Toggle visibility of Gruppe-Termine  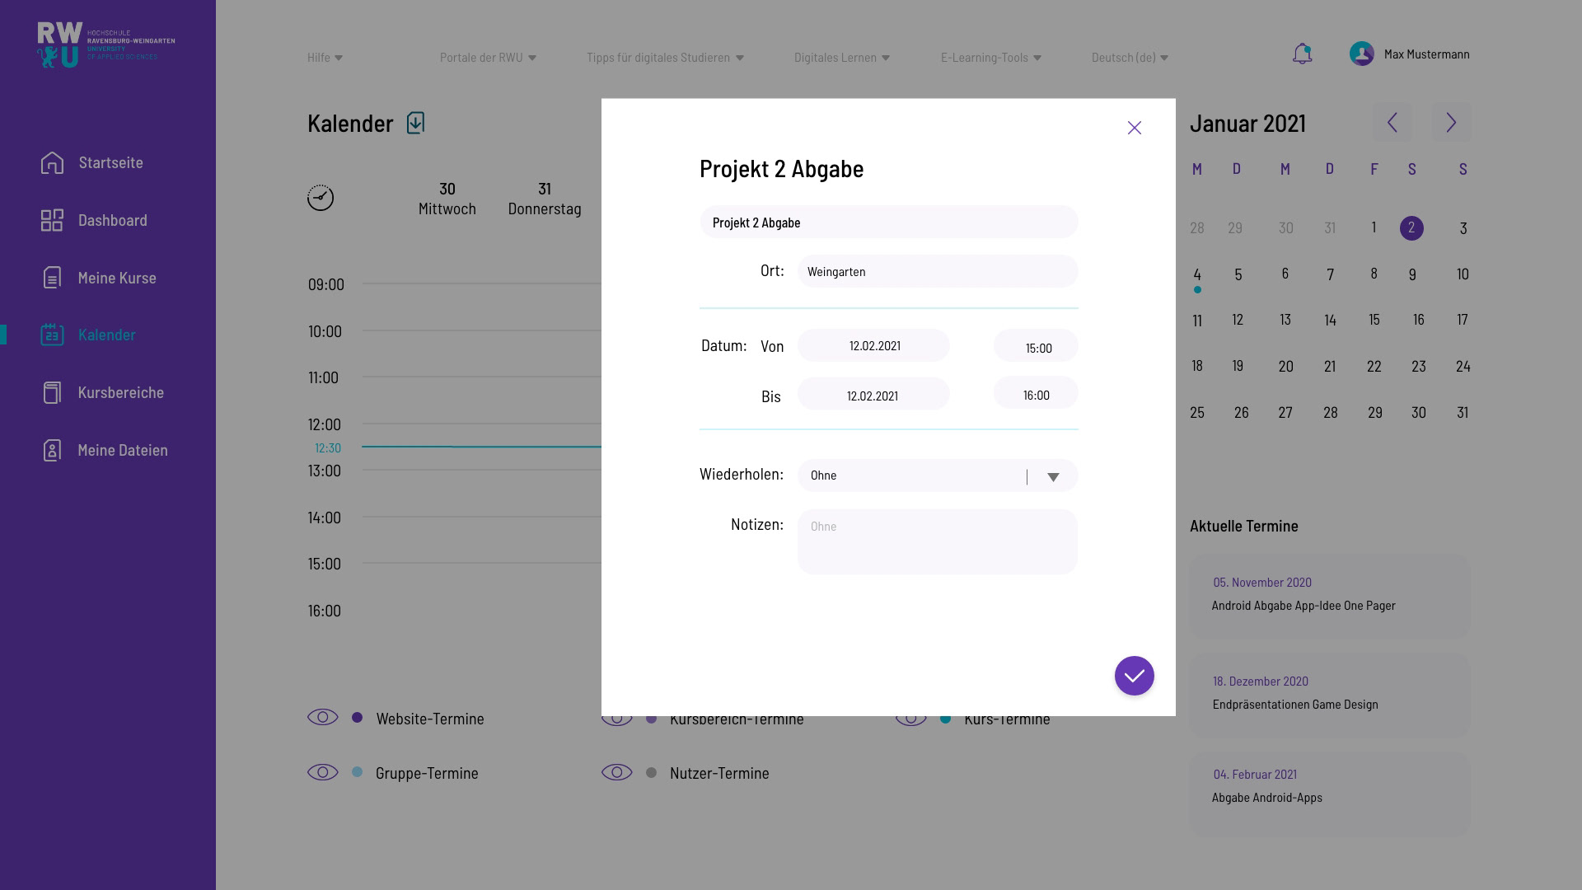(x=323, y=772)
